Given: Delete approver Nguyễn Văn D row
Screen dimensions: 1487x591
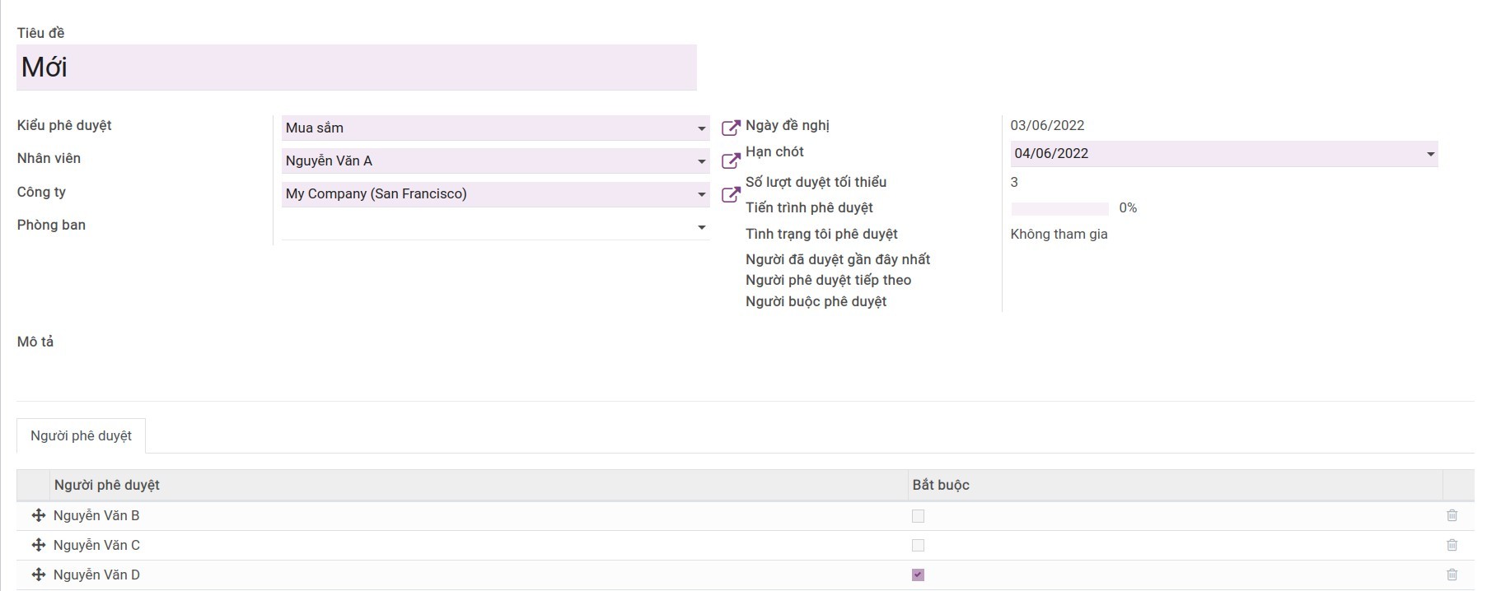Looking at the screenshot, I should click(1452, 575).
